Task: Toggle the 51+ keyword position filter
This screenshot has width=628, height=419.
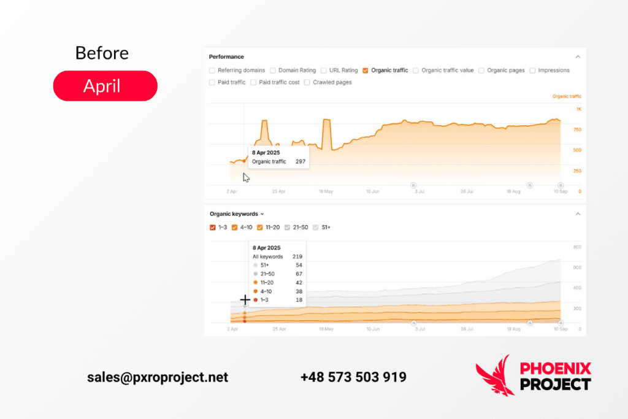Action: tap(316, 228)
